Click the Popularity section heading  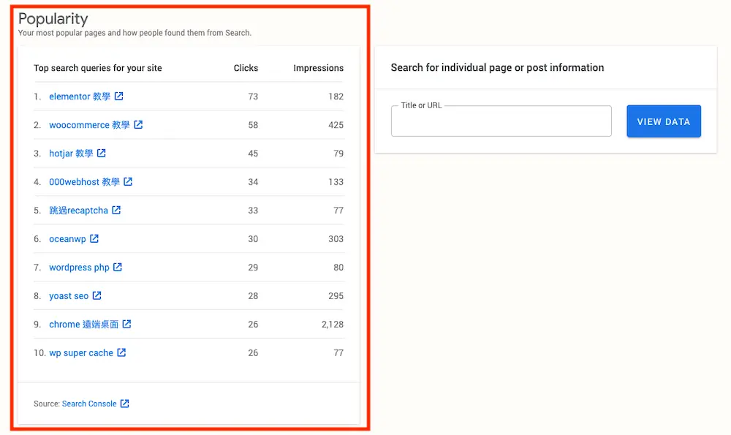(53, 19)
